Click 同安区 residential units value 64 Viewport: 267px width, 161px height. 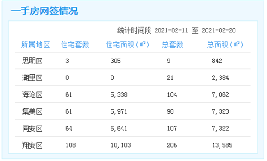pos(69,128)
